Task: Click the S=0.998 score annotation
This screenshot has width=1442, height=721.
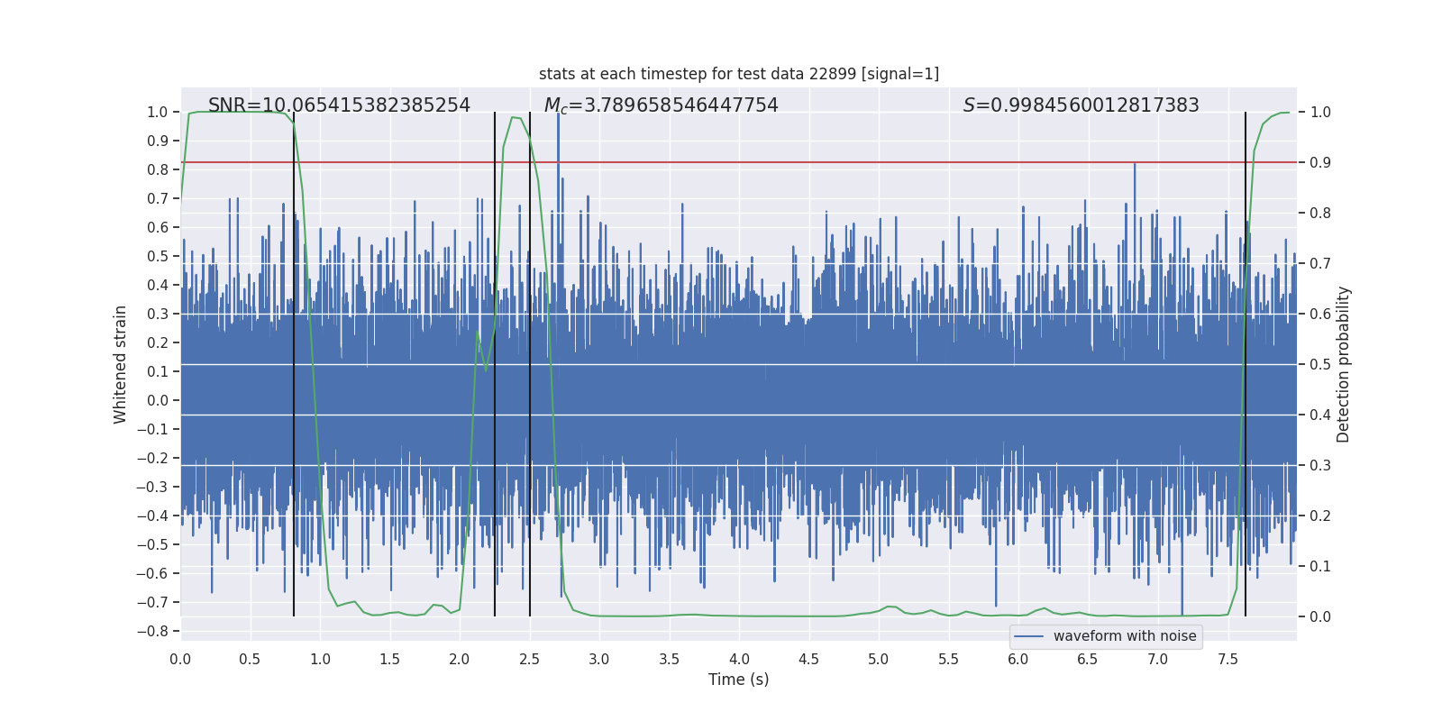Action: [1081, 105]
